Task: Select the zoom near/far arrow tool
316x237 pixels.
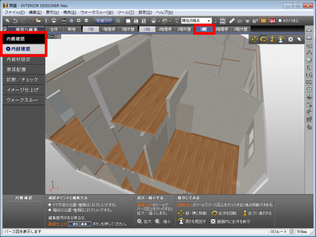Action: pos(273,39)
